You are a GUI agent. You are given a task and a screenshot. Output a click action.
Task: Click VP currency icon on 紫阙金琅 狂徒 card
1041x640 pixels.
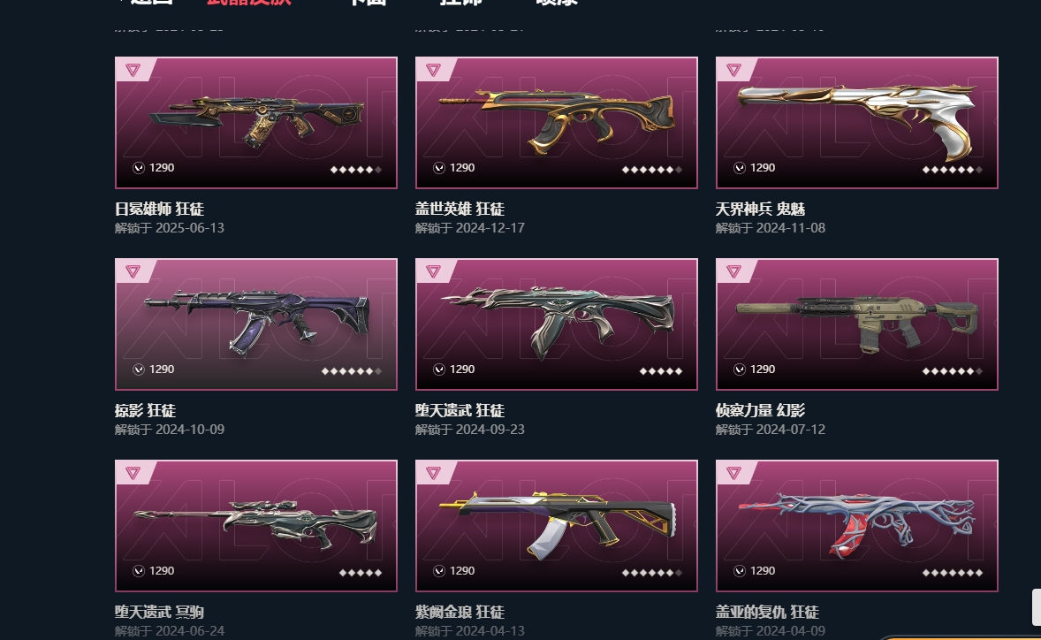tap(439, 571)
